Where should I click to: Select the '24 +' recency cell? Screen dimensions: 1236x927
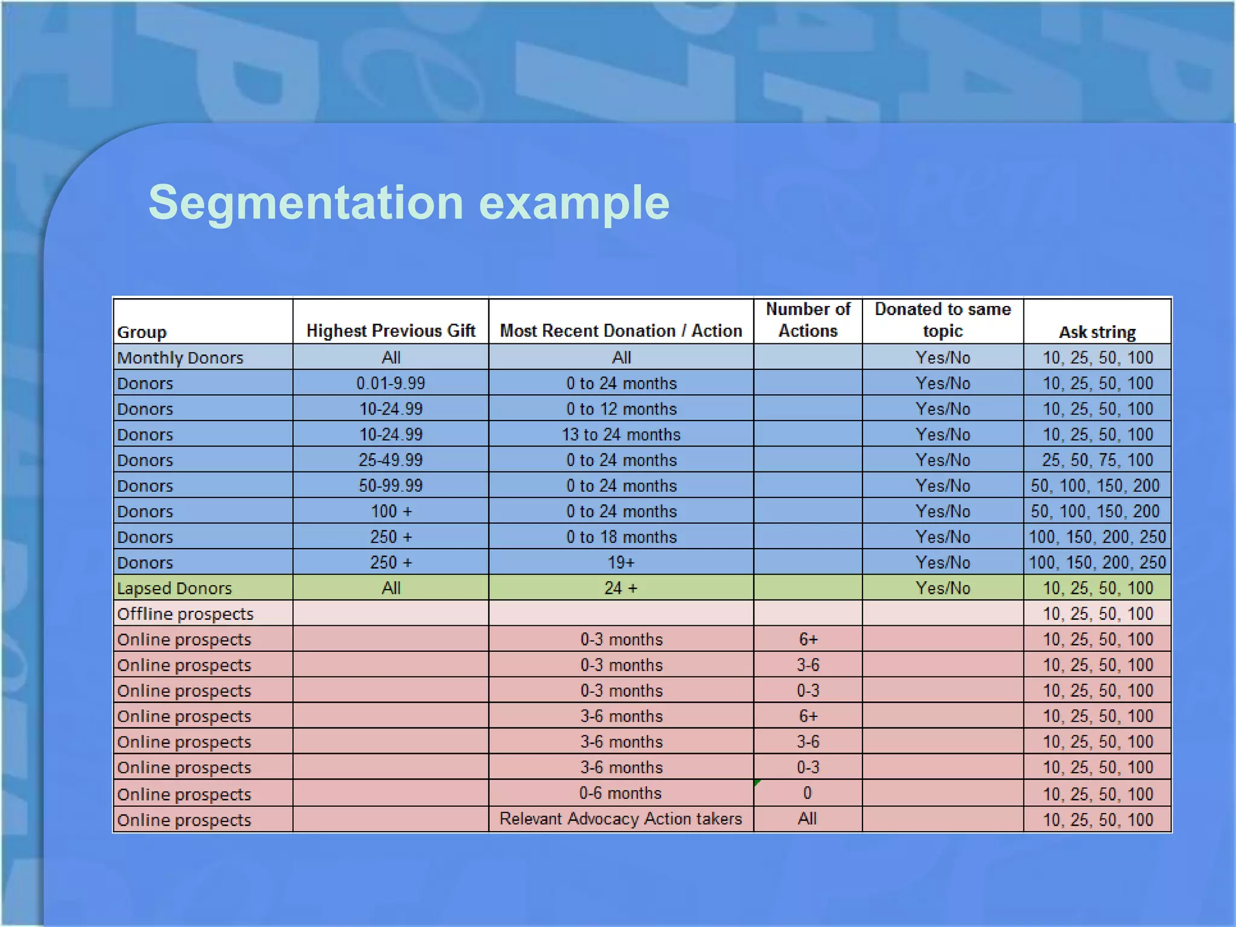click(622, 588)
